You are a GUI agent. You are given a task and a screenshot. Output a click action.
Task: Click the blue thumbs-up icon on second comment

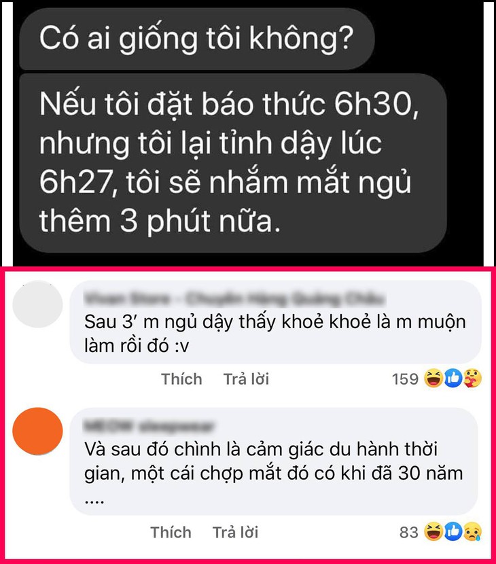coord(453,532)
